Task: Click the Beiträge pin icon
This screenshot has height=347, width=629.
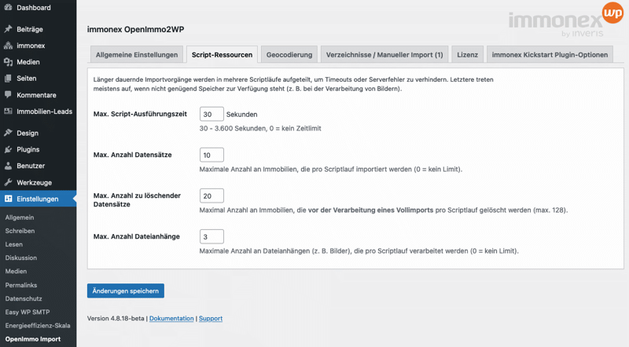Action: pyautogui.click(x=8, y=29)
